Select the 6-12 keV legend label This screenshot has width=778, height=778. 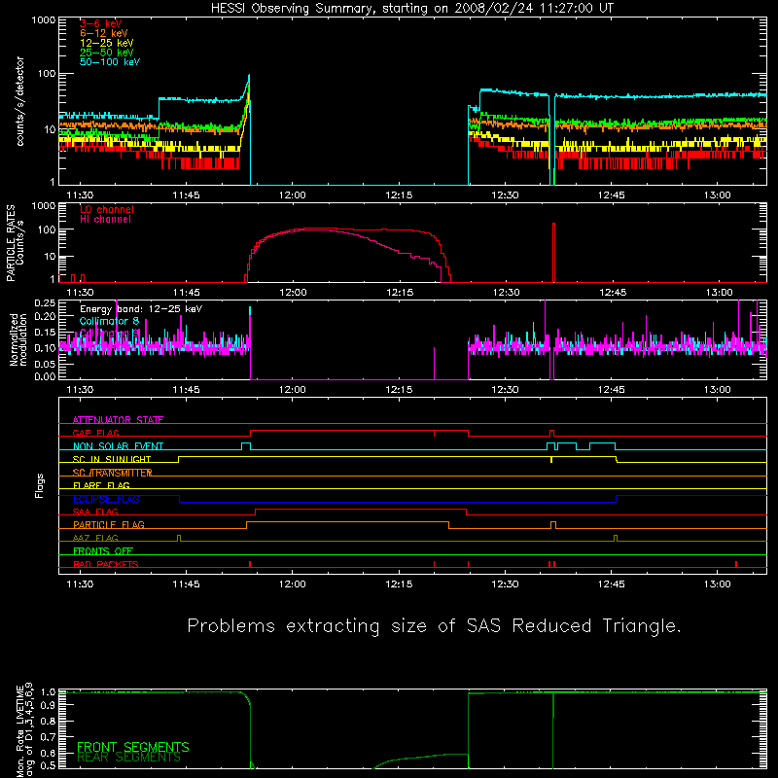(103, 33)
